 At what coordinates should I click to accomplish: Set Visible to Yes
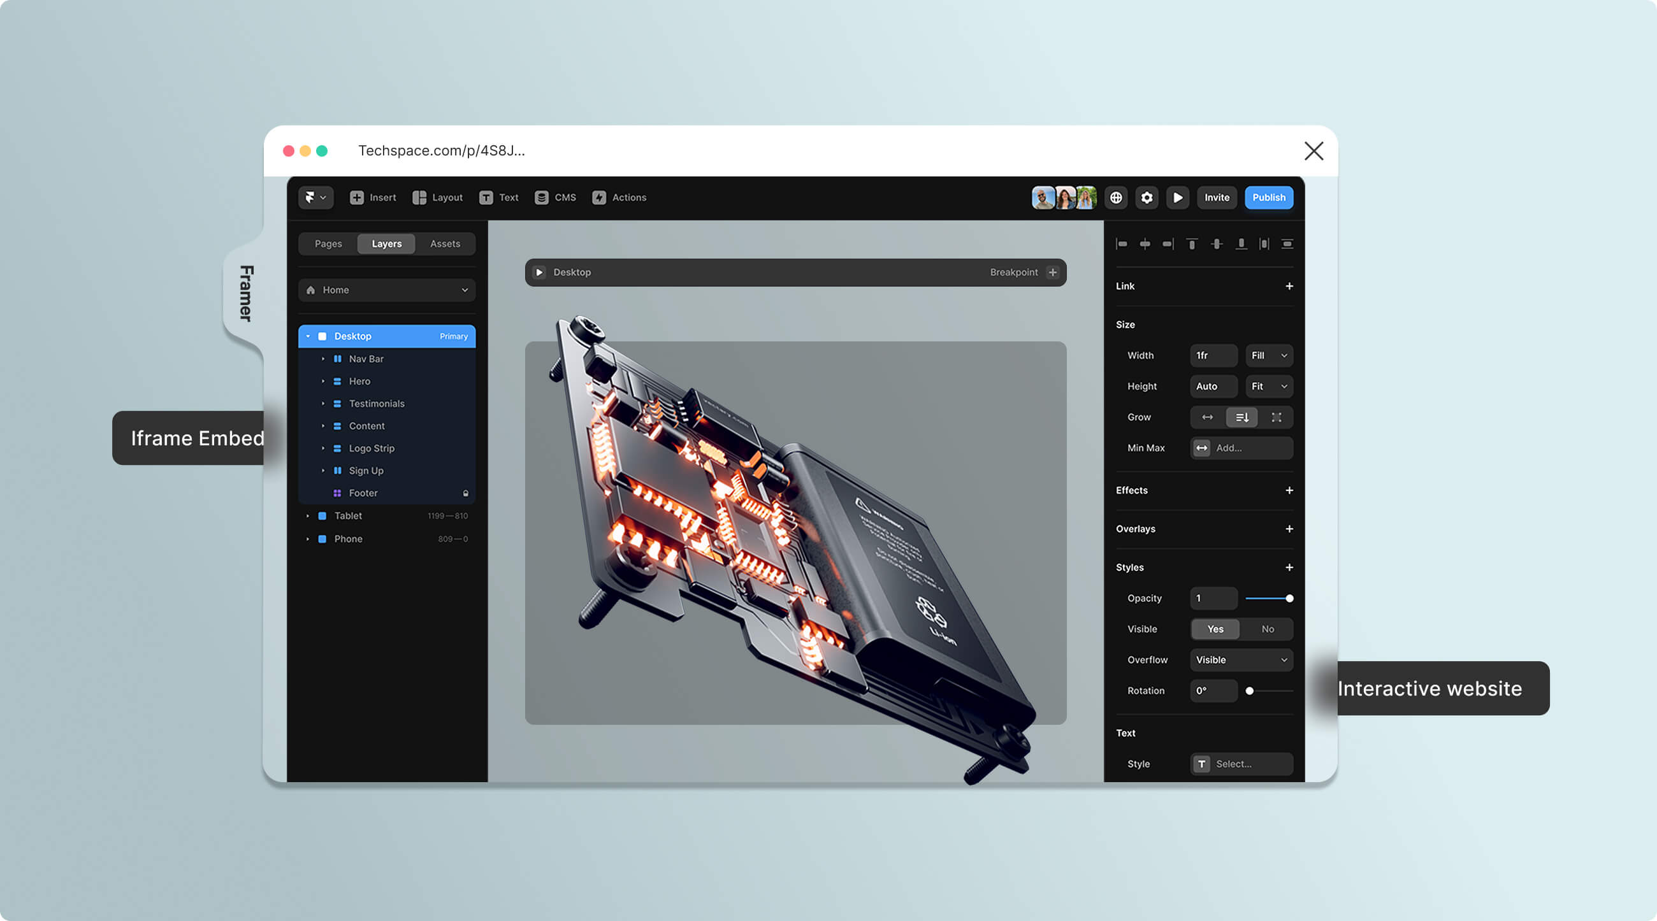tap(1215, 629)
